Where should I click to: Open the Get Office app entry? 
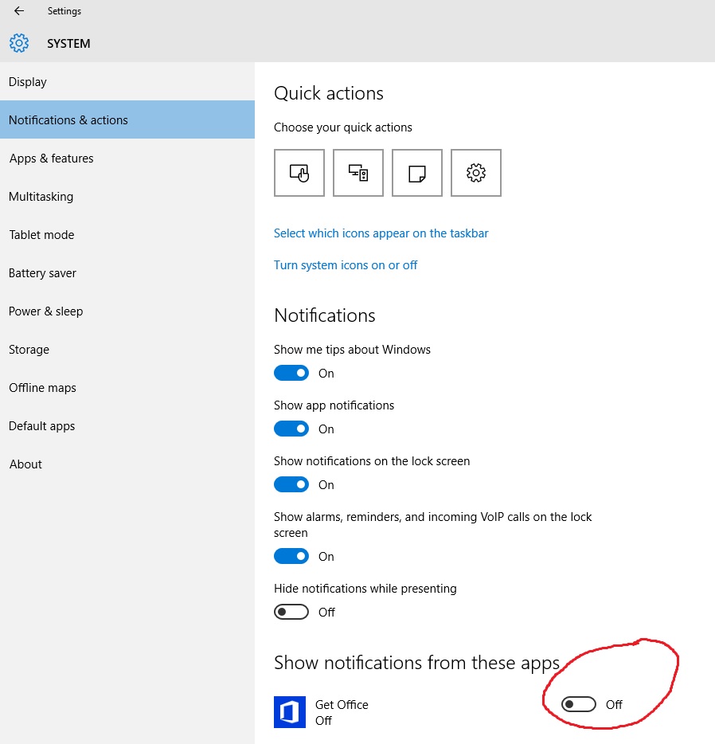pyautogui.click(x=342, y=712)
